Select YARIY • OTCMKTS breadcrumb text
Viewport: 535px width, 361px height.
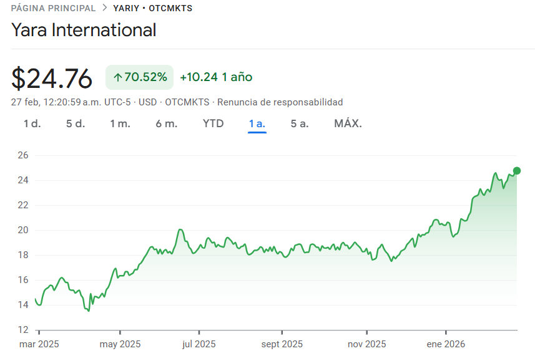click(153, 8)
